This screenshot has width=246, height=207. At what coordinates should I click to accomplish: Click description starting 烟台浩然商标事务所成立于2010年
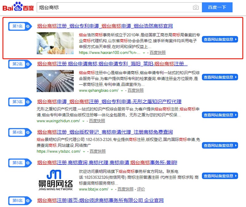pos(139,41)
